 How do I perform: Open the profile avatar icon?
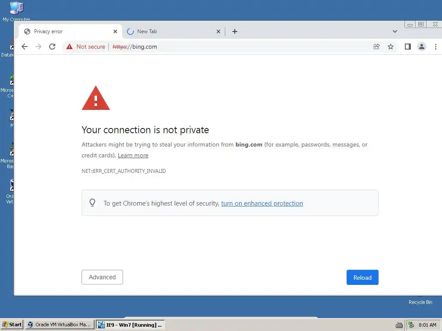(422, 47)
